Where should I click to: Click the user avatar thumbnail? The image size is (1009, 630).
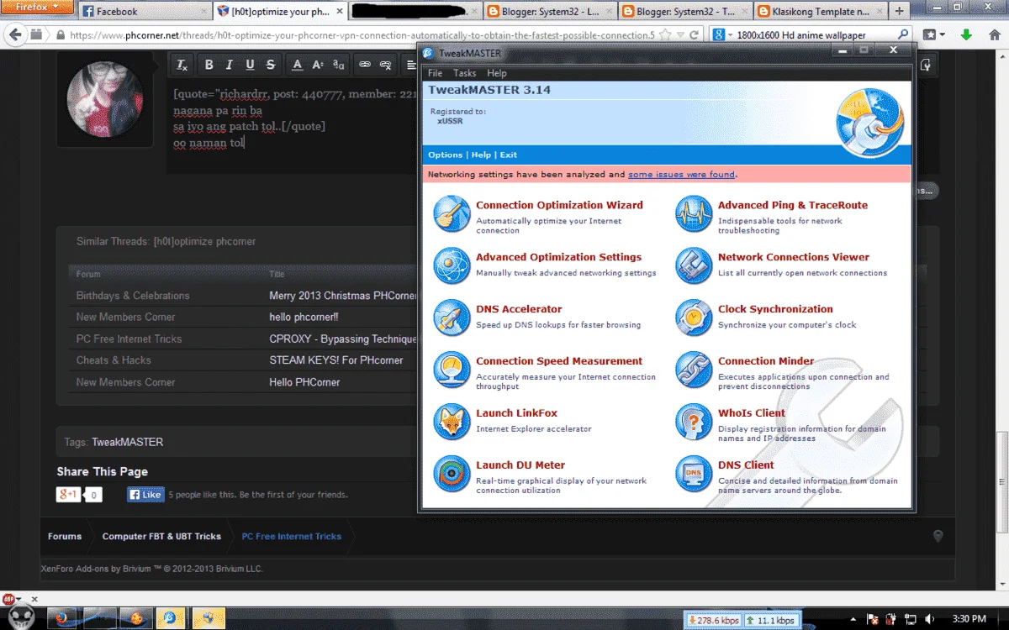click(x=106, y=101)
